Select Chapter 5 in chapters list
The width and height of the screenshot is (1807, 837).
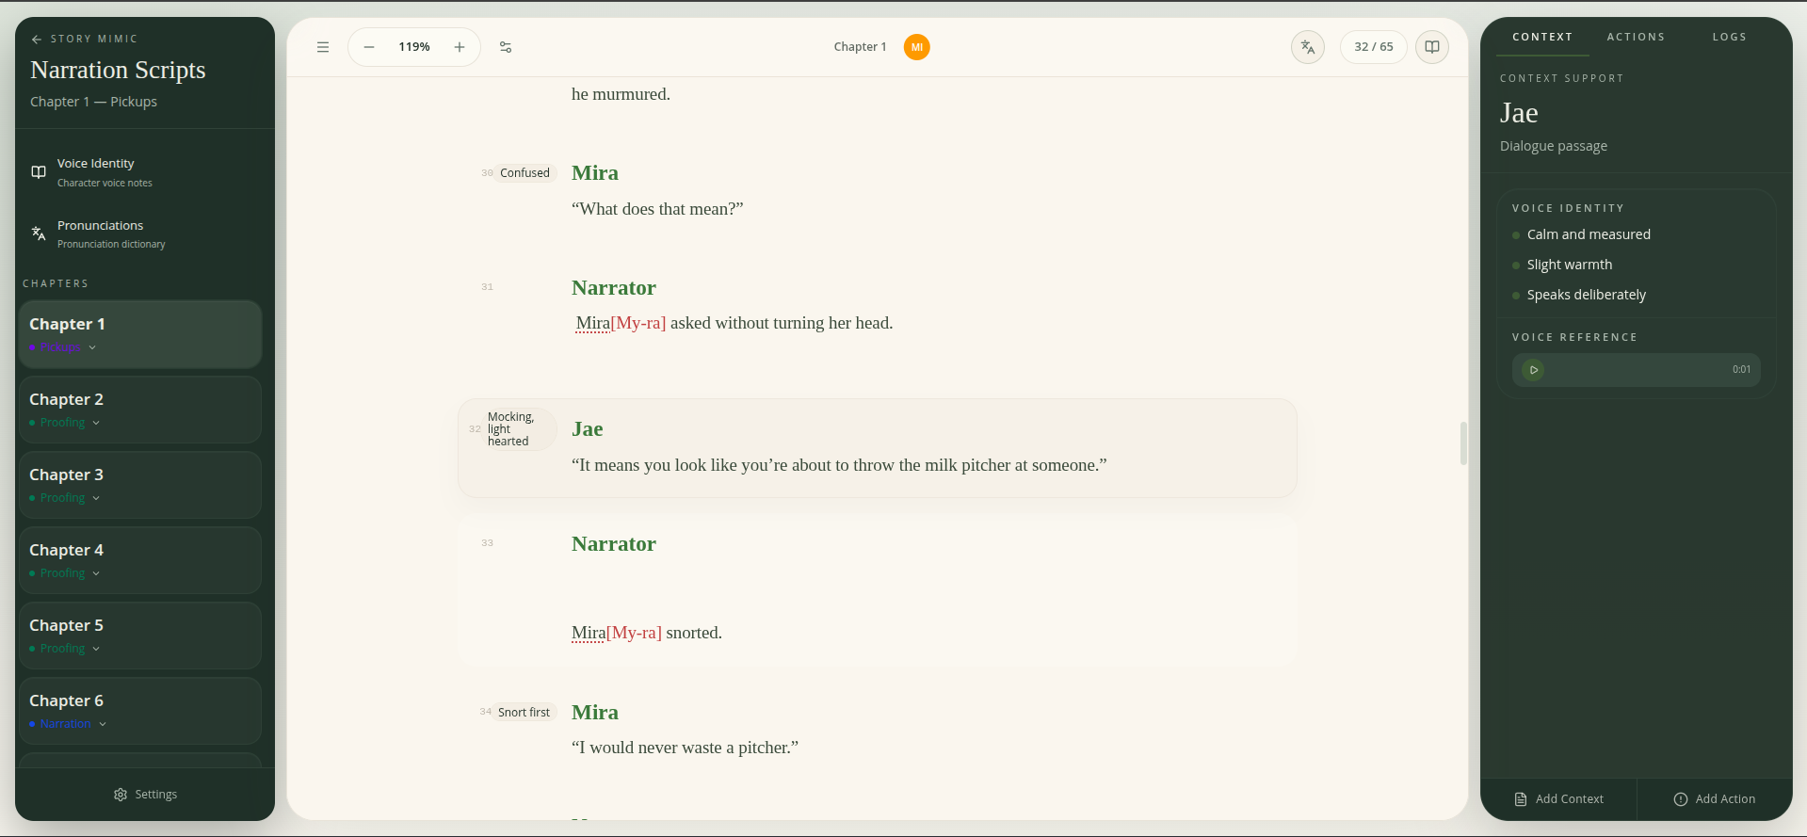tap(140, 636)
